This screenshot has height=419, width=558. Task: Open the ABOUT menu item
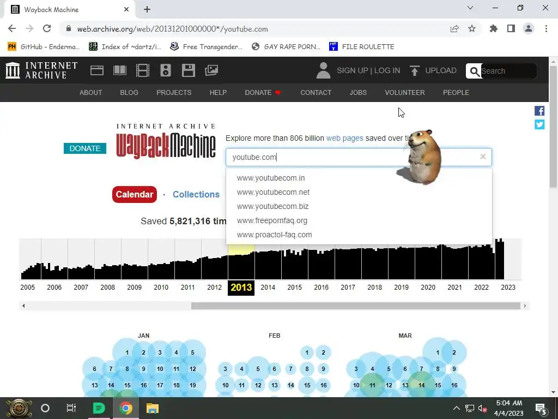point(91,93)
